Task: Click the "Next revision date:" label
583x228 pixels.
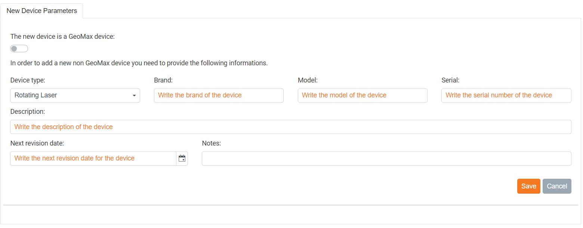Action: (37, 143)
